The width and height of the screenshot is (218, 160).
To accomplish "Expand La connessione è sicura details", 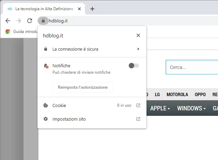I will [138, 49].
